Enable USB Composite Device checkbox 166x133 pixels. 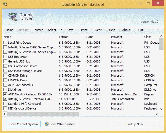(x=5, y=66)
